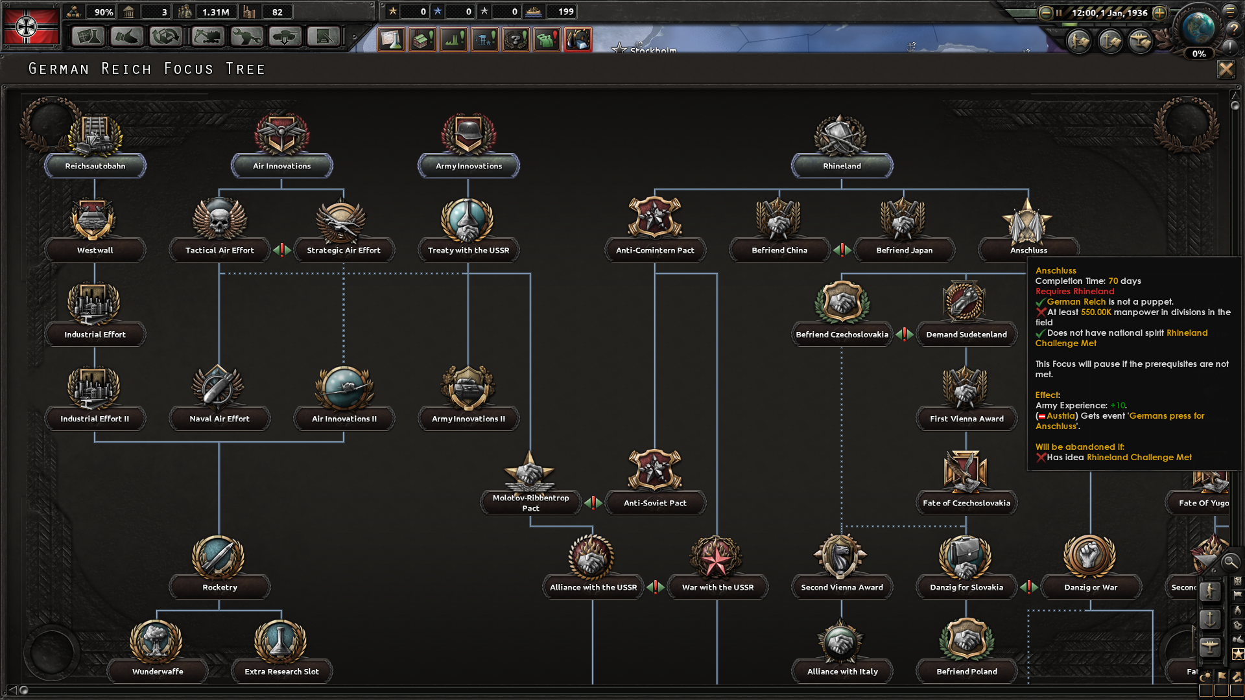
Task: Select the Extra Research Slot focus
Action: pos(282,651)
